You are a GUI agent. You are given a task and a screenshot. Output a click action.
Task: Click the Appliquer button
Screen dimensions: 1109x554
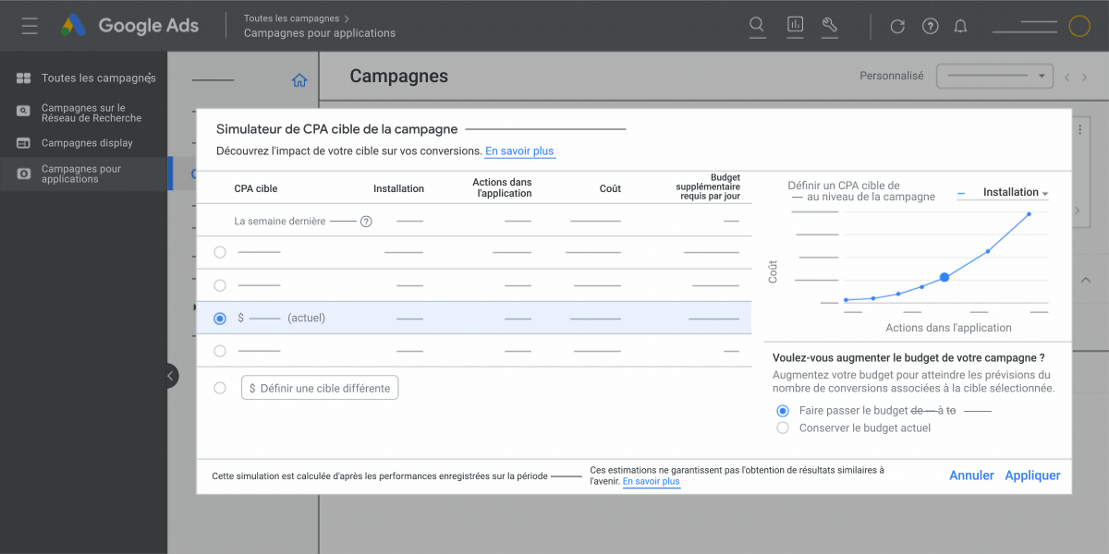(1032, 476)
